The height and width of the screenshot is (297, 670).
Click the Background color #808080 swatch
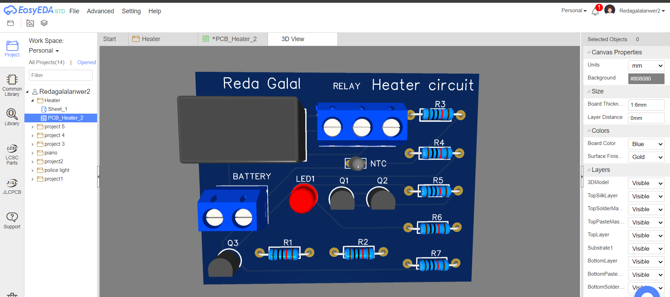[646, 79]
